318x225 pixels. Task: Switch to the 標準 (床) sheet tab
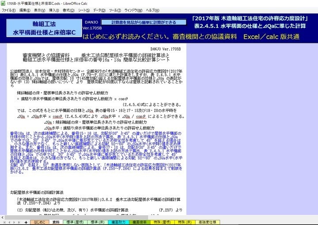pos(98,222)
